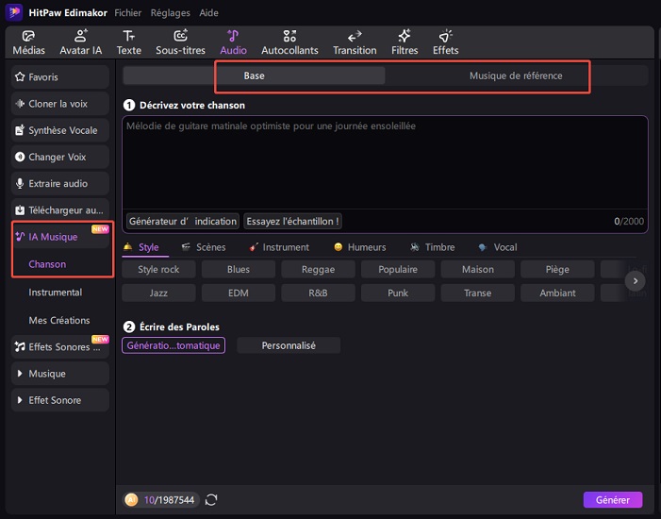The width and height of the screenshot is (661, 519).
Task: Show more styles with right arrow
Action: pyautogui.click(x=636, y=281)
